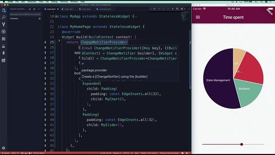Click the editor vertical scrollbar
The width and height of the screenshot is (275, 155).
point(190,60)
